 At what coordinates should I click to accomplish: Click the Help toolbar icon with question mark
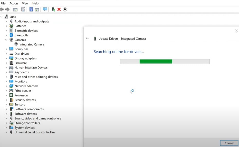tap(31, 9)
